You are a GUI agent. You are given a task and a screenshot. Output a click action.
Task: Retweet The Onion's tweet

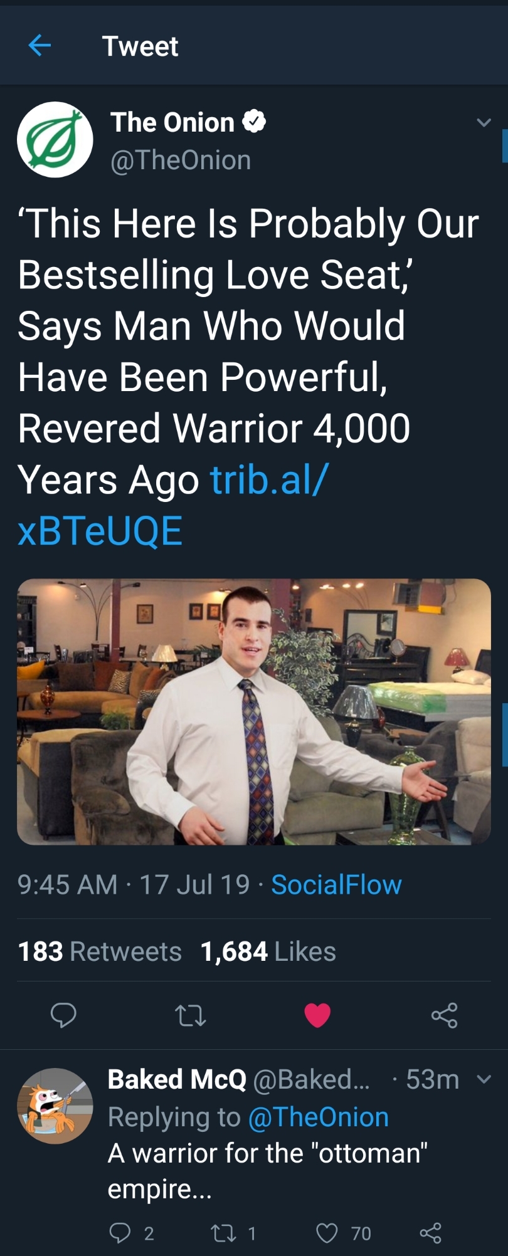[191, 1015]
